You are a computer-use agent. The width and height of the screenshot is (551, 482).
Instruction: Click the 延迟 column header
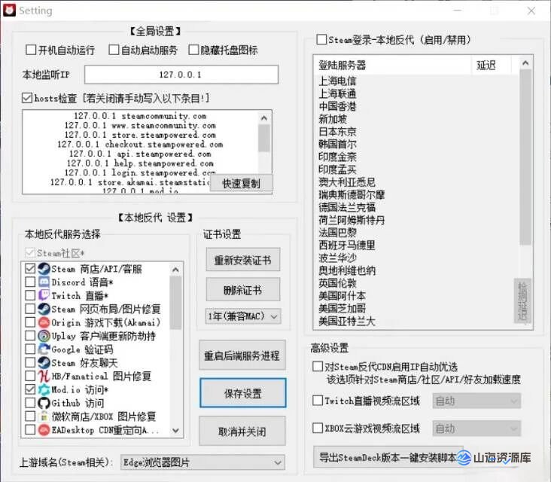coord(487,66)
